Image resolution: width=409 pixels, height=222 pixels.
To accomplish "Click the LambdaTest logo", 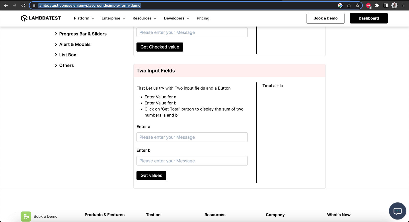I will [x=41, y=18].
